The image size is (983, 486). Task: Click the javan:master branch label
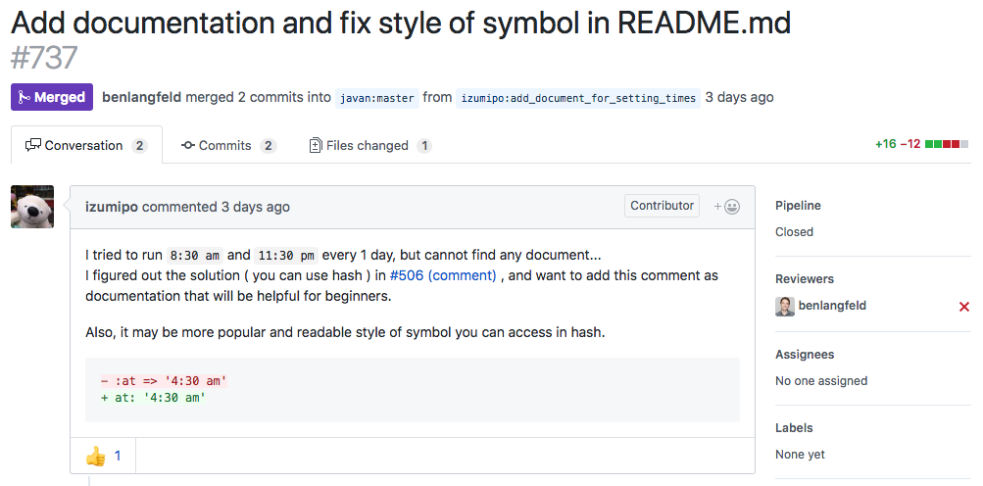pyautogui.click(x=376, y=98)
